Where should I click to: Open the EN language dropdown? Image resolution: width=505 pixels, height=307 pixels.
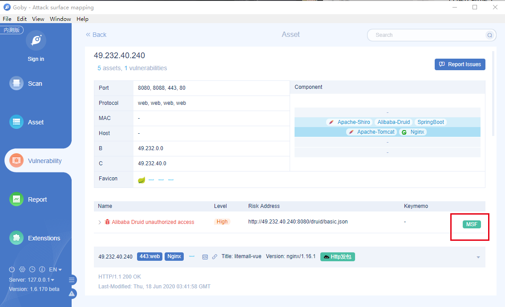click(55, 269)
